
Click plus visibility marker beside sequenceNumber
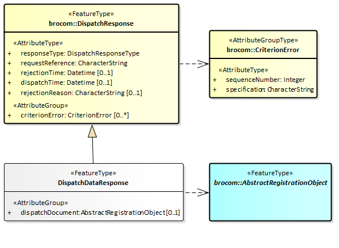click(x=215, y=80)
